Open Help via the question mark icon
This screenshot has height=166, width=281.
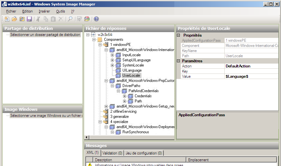point(96,19)
